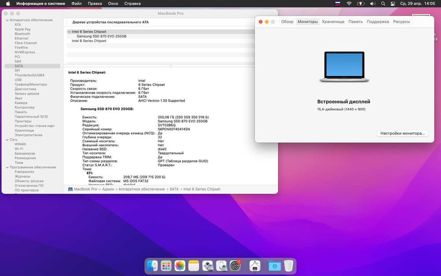This screenshot has height=276, width=441.
Task: Collapse the Сеть section in the sidebar
Action: [7, 140]
